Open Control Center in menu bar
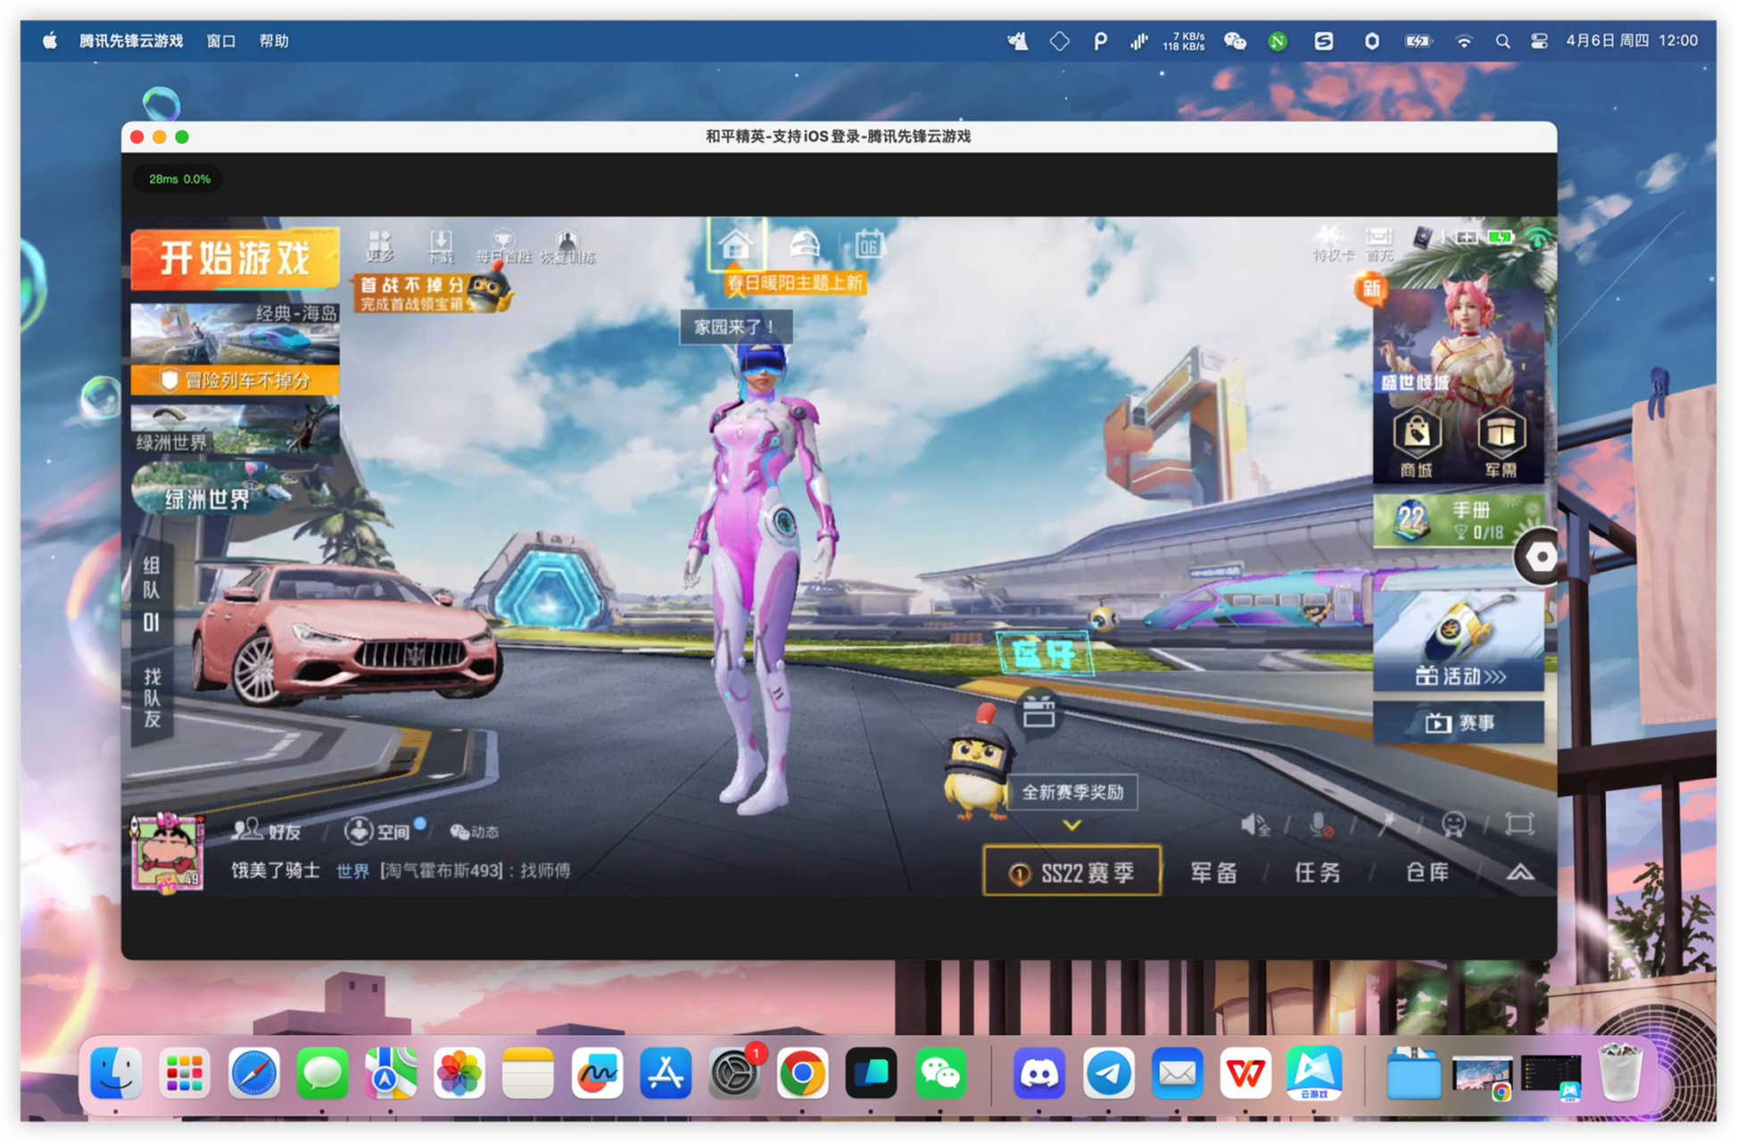 pyautogui.click(x=1539, y=41)
